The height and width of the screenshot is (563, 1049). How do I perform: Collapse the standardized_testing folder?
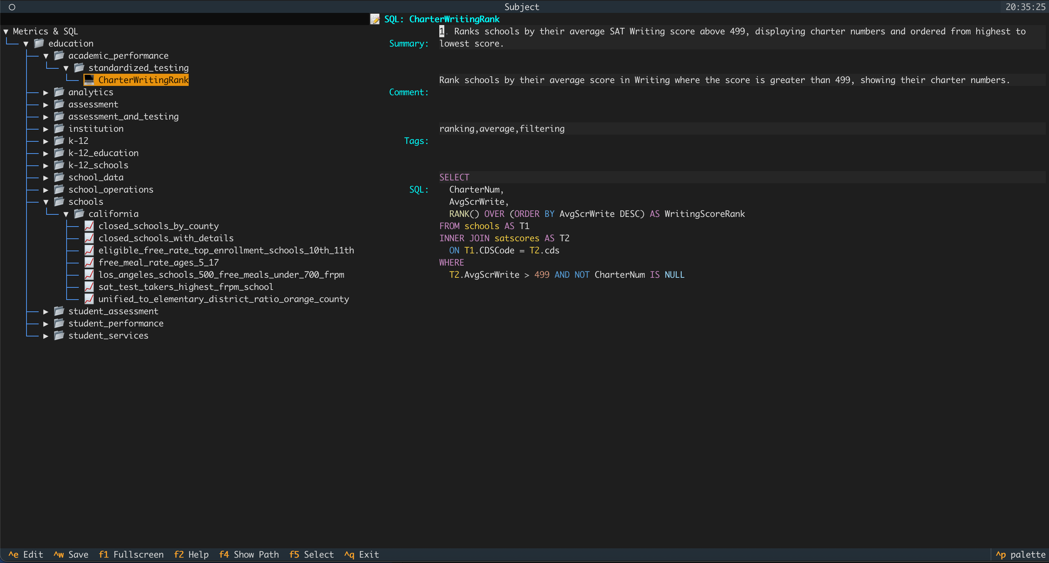click(x=67, y=68)
